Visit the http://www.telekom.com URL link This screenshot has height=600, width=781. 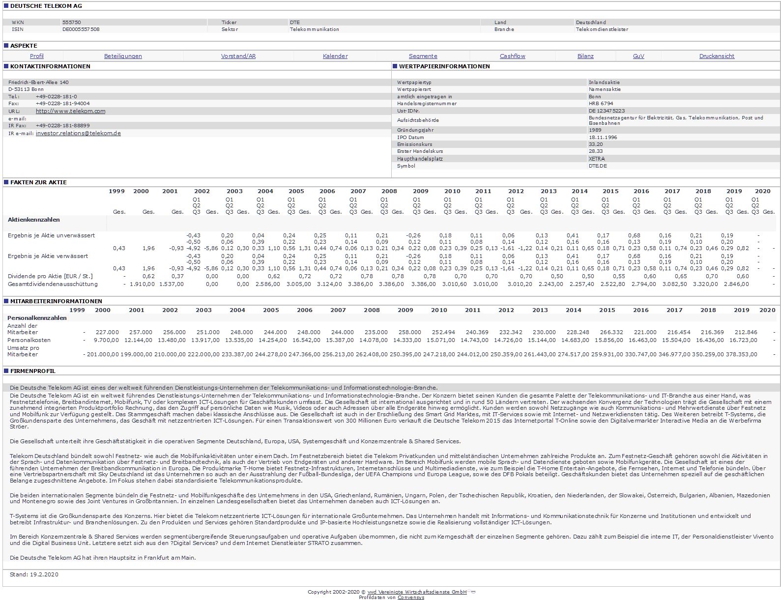point(70,111)
